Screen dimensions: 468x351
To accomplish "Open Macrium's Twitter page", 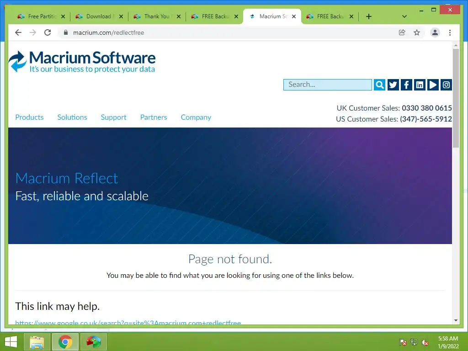I will [393, 85].
